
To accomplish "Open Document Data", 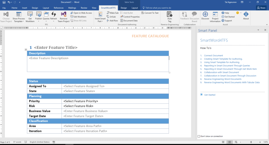I will (x=129, y=21).
